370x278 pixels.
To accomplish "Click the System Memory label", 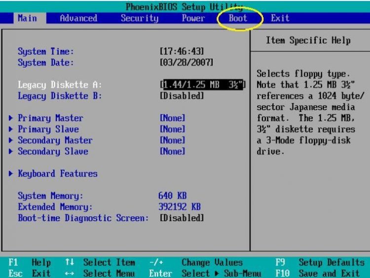I will tap(50, 196).
